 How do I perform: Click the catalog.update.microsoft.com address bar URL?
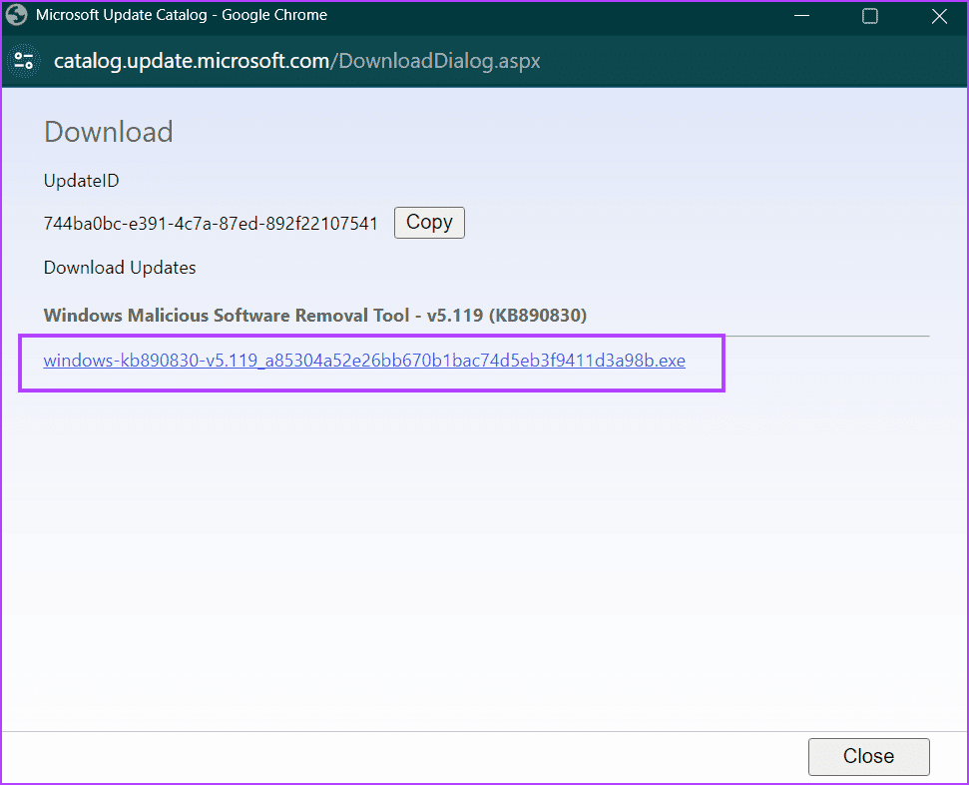point(296,61)
